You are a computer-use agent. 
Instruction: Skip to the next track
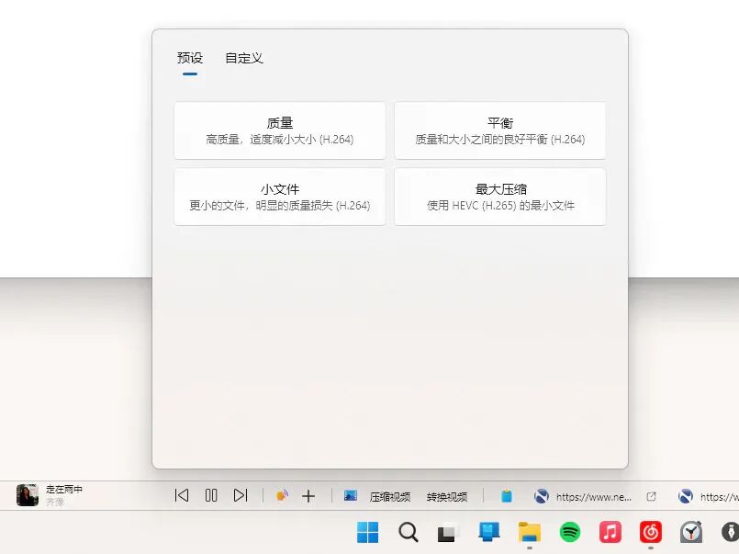(241, 495)
